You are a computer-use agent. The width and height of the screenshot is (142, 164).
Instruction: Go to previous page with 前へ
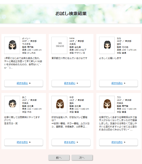59,158
